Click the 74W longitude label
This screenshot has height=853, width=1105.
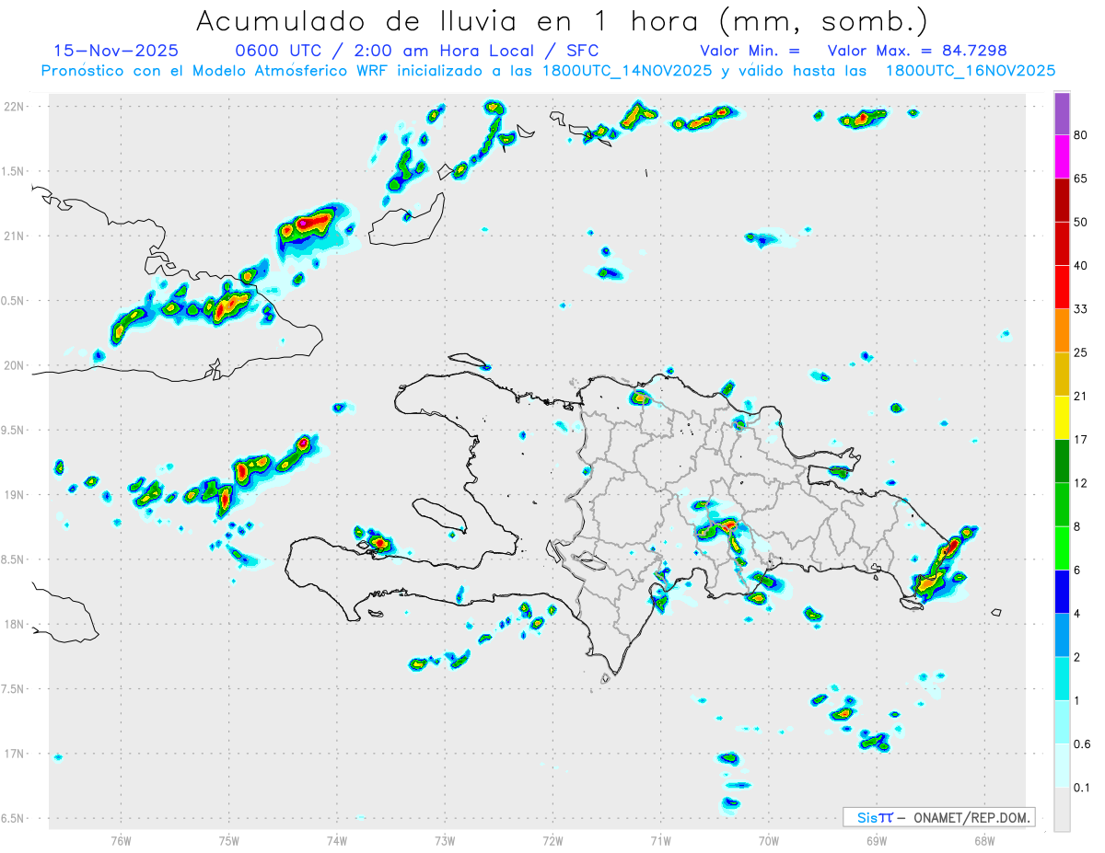click(337, 840)
